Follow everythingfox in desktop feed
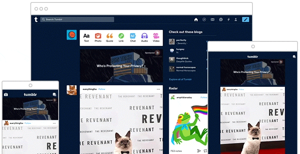This screenshot has width=300, height=154. [102, 89]
